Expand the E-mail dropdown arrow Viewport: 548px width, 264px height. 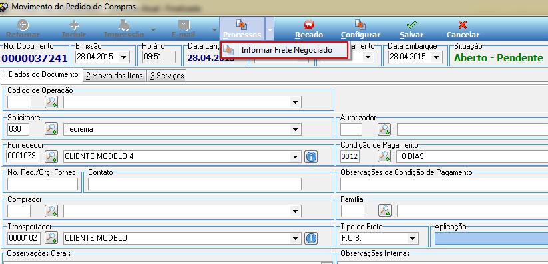(x=214, y=30)
